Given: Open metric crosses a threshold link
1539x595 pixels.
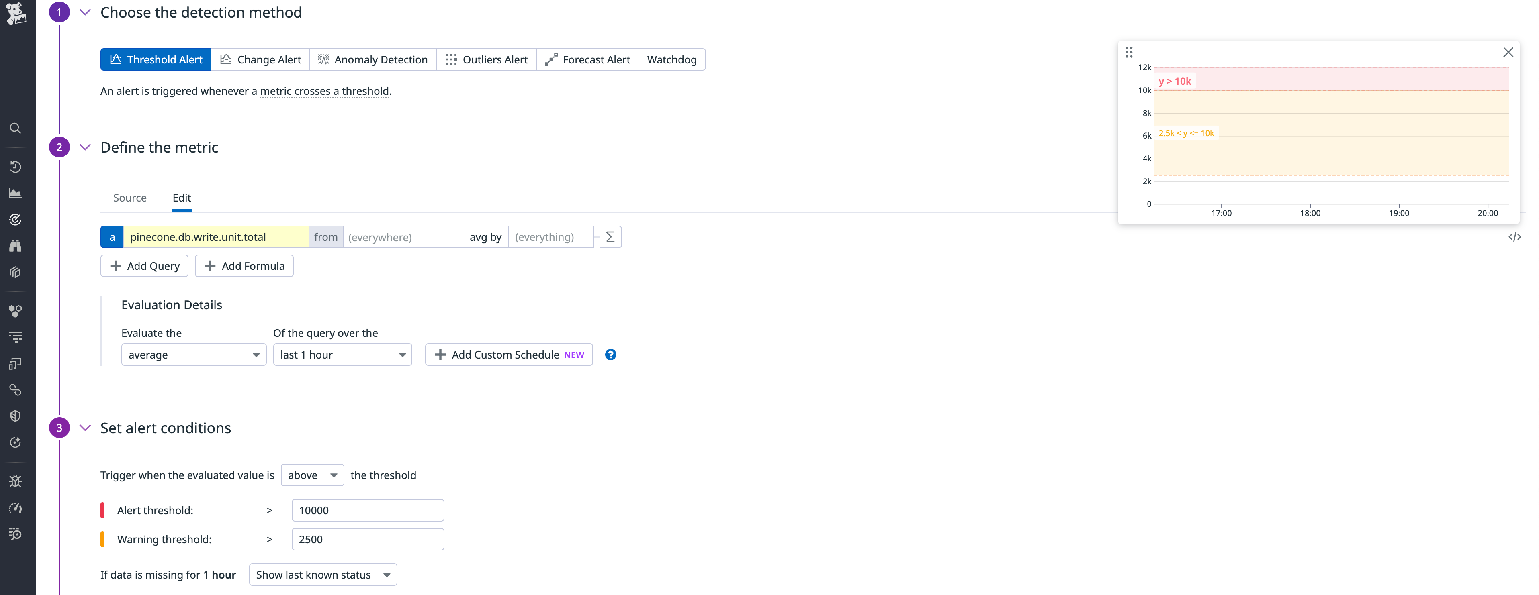Looking at the screenshot, I should point(325,91).
